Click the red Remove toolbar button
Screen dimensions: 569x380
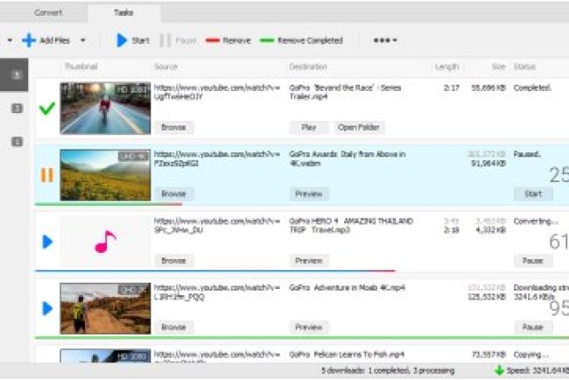click(228, 40)
